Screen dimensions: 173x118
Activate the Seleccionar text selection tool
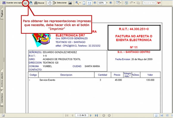[x=60, y=3]
